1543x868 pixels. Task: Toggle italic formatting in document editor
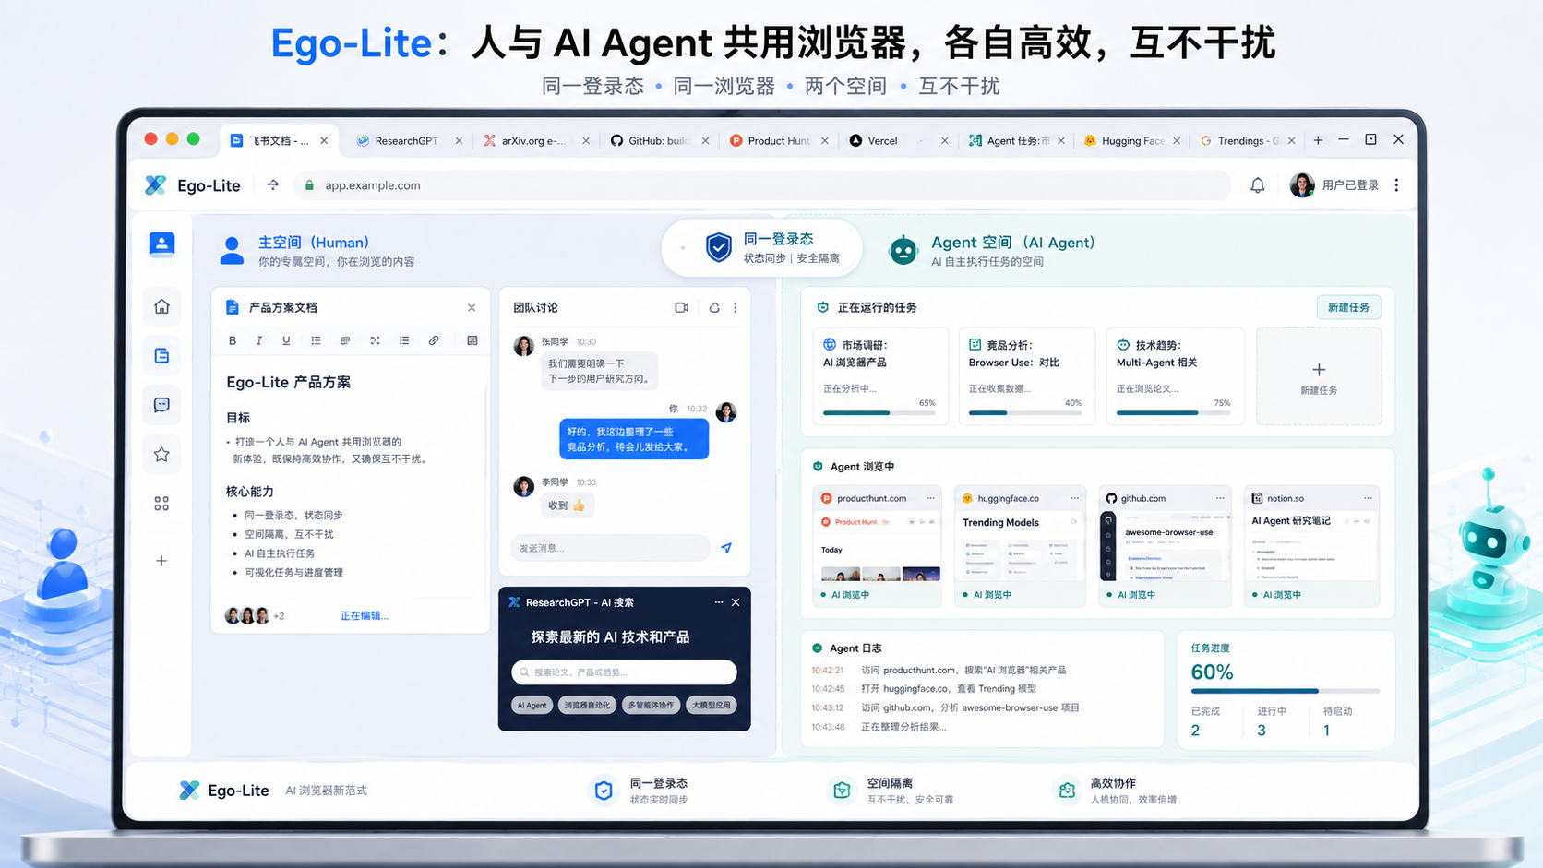click(259, 340)
